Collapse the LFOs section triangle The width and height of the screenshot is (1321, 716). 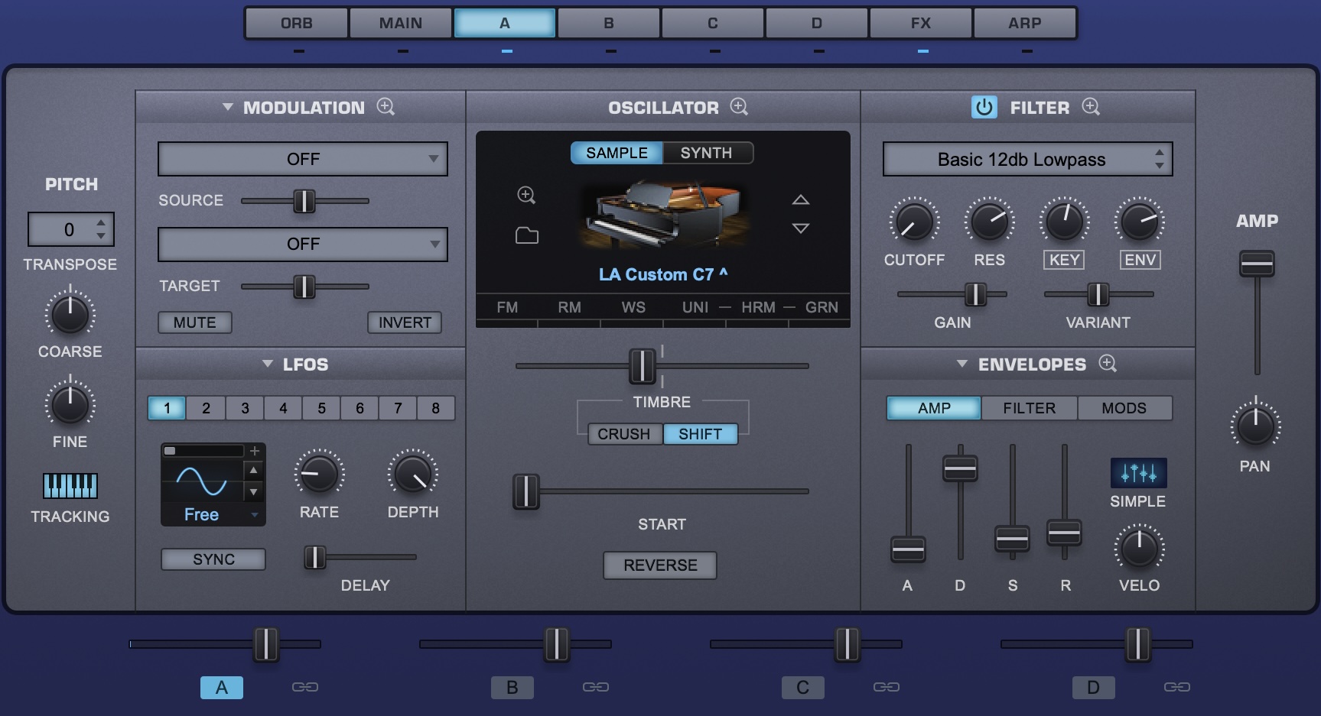(268, 364)
